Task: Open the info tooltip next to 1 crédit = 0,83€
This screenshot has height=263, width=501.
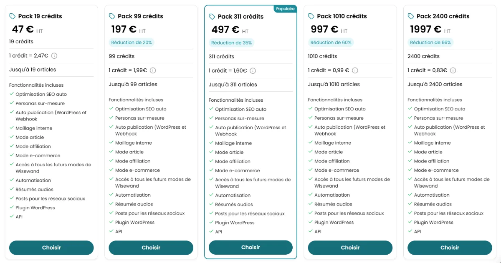Action: click(454, 70)
